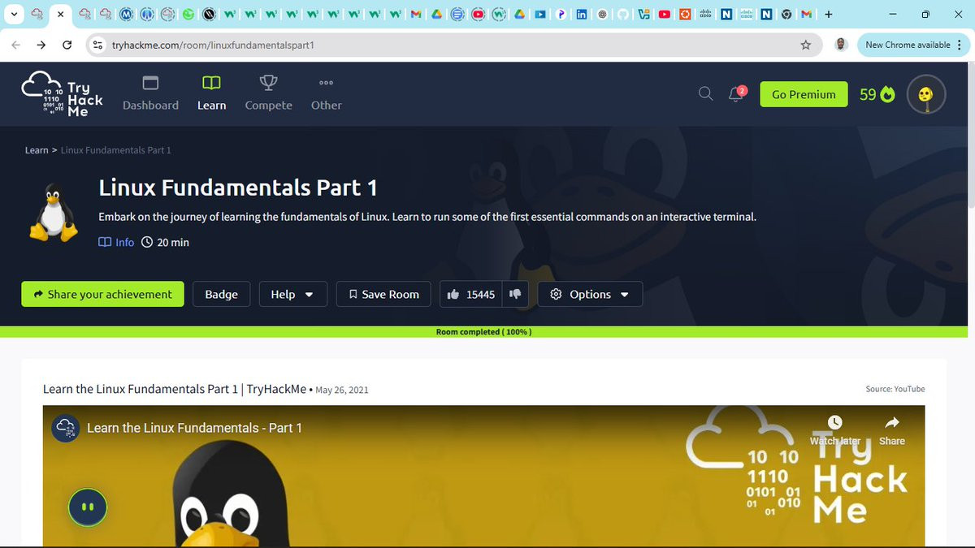Screen dimensions: 975x548
Task: Switch to the ChatGPT tab
Action: (x=602, y=14)
